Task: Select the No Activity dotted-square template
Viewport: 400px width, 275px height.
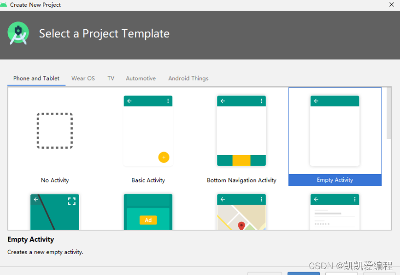Action: 55,131
